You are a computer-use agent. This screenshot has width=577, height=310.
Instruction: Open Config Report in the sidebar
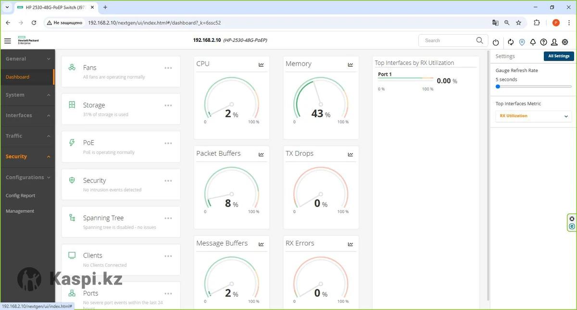tap(20, 196)
